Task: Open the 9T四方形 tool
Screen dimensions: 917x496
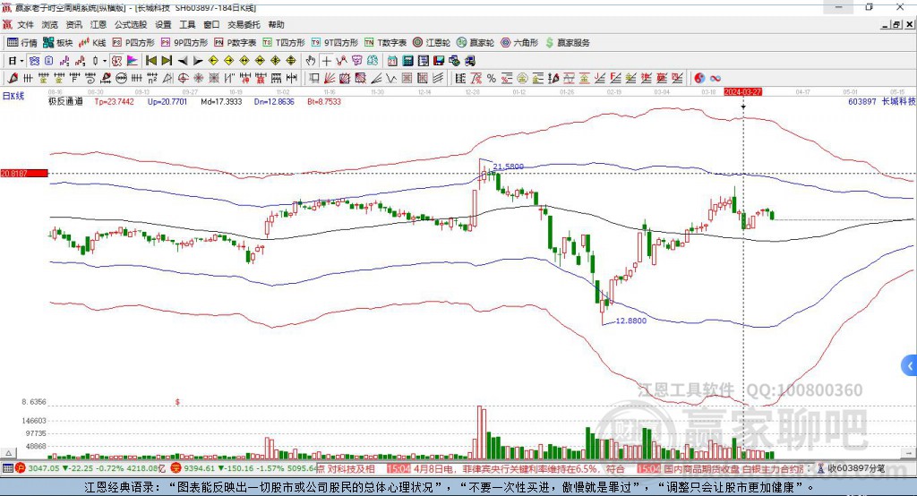Action: click(x=335, y=43)
